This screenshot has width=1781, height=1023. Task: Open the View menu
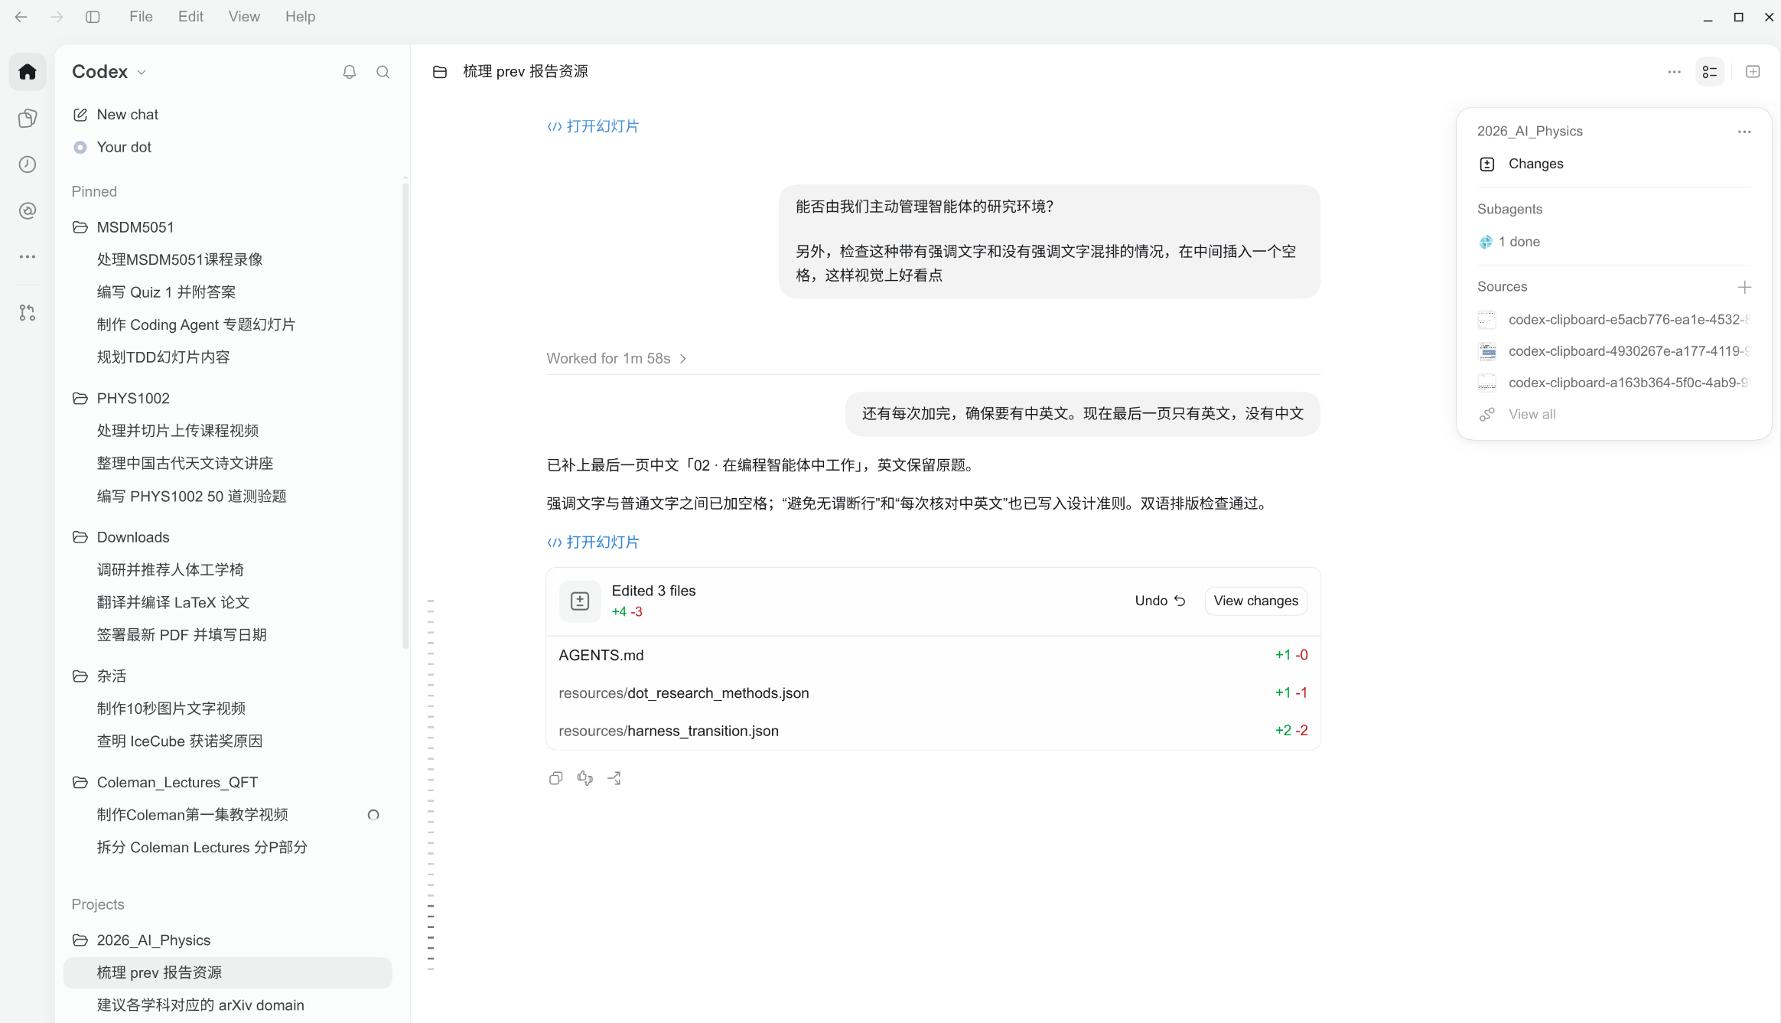tap(244, 17)
